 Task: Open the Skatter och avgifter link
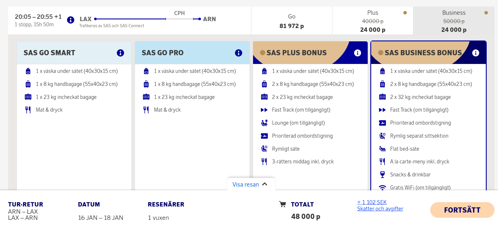click(x=380, y=209)
